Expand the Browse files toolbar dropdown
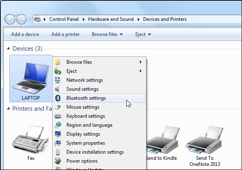 pos(121,34)
